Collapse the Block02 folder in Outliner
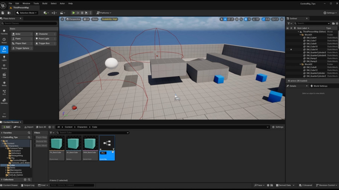 pyautogui.click(x=300, y=64)
